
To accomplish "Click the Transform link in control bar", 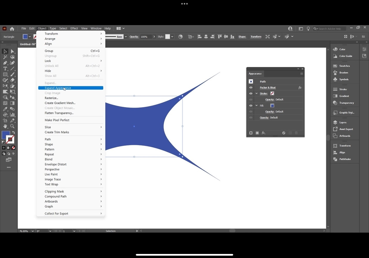I will coord(256,37).
